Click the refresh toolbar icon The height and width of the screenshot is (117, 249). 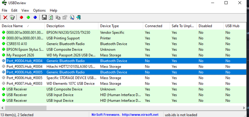[x=51, y=17]
